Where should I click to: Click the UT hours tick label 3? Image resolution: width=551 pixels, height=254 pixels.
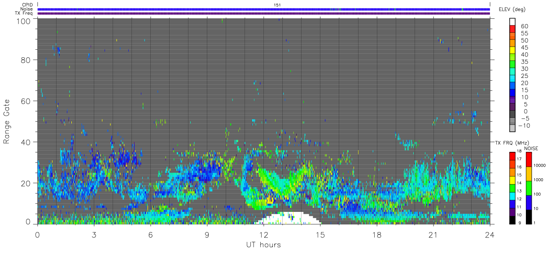(x=94, y=234)
